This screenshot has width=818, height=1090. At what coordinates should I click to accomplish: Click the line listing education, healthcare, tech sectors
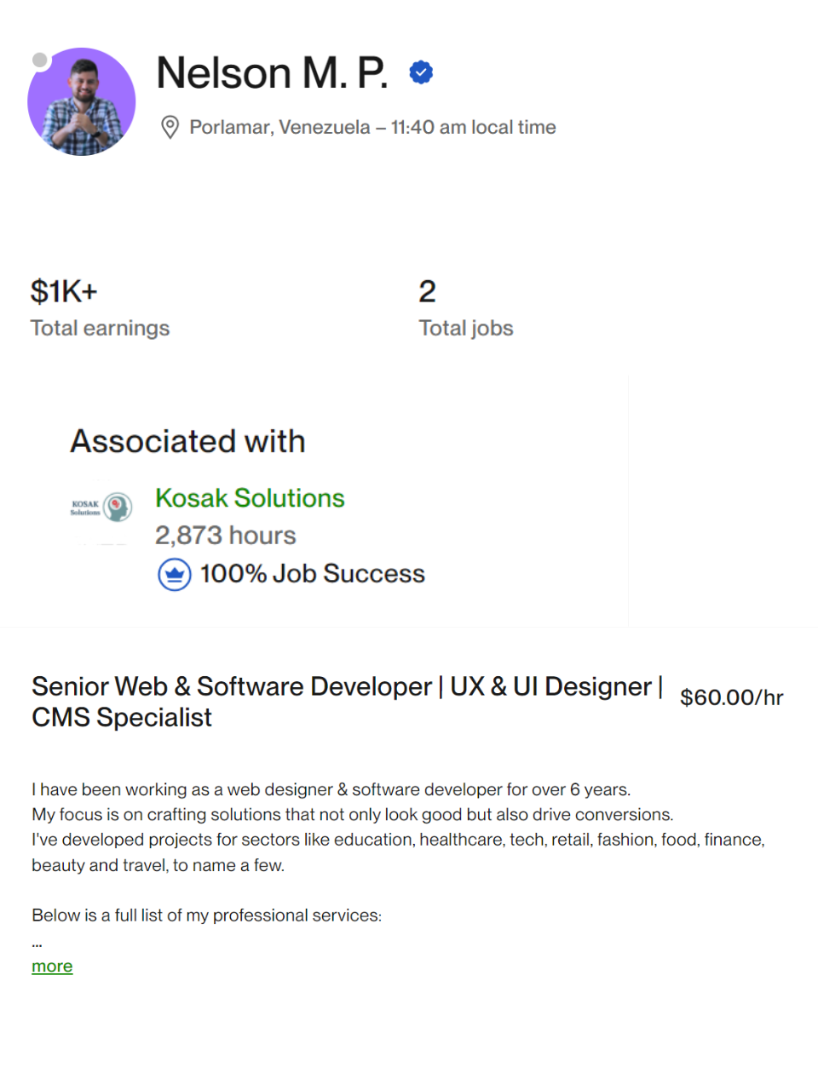click(x=399, y=852)
